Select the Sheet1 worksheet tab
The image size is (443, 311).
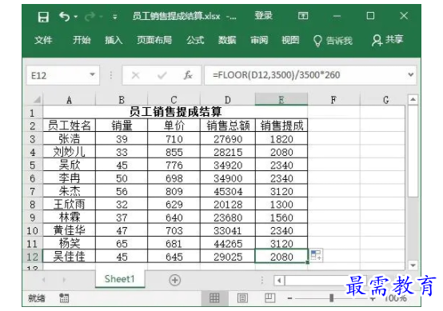click(x=120, y=279)
